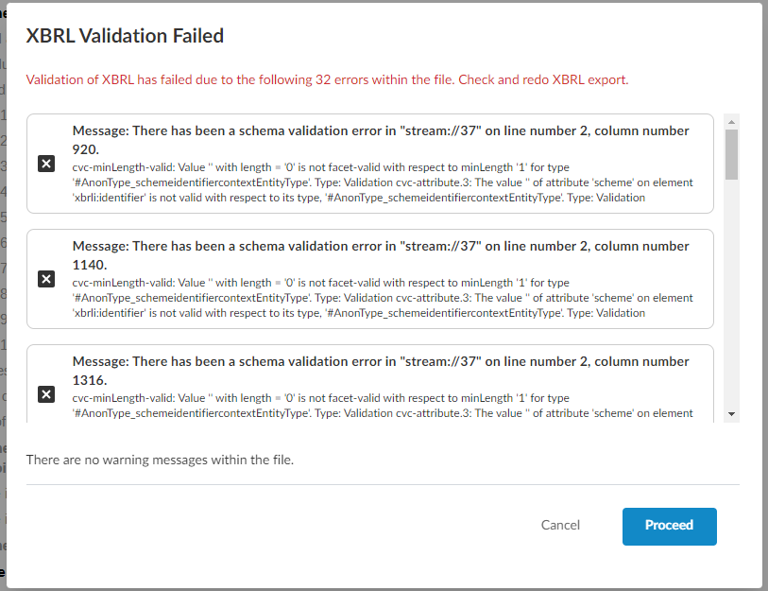Click the error X icon for column 1316
This screenshot has width=768, height=591.
click(45, 394)
